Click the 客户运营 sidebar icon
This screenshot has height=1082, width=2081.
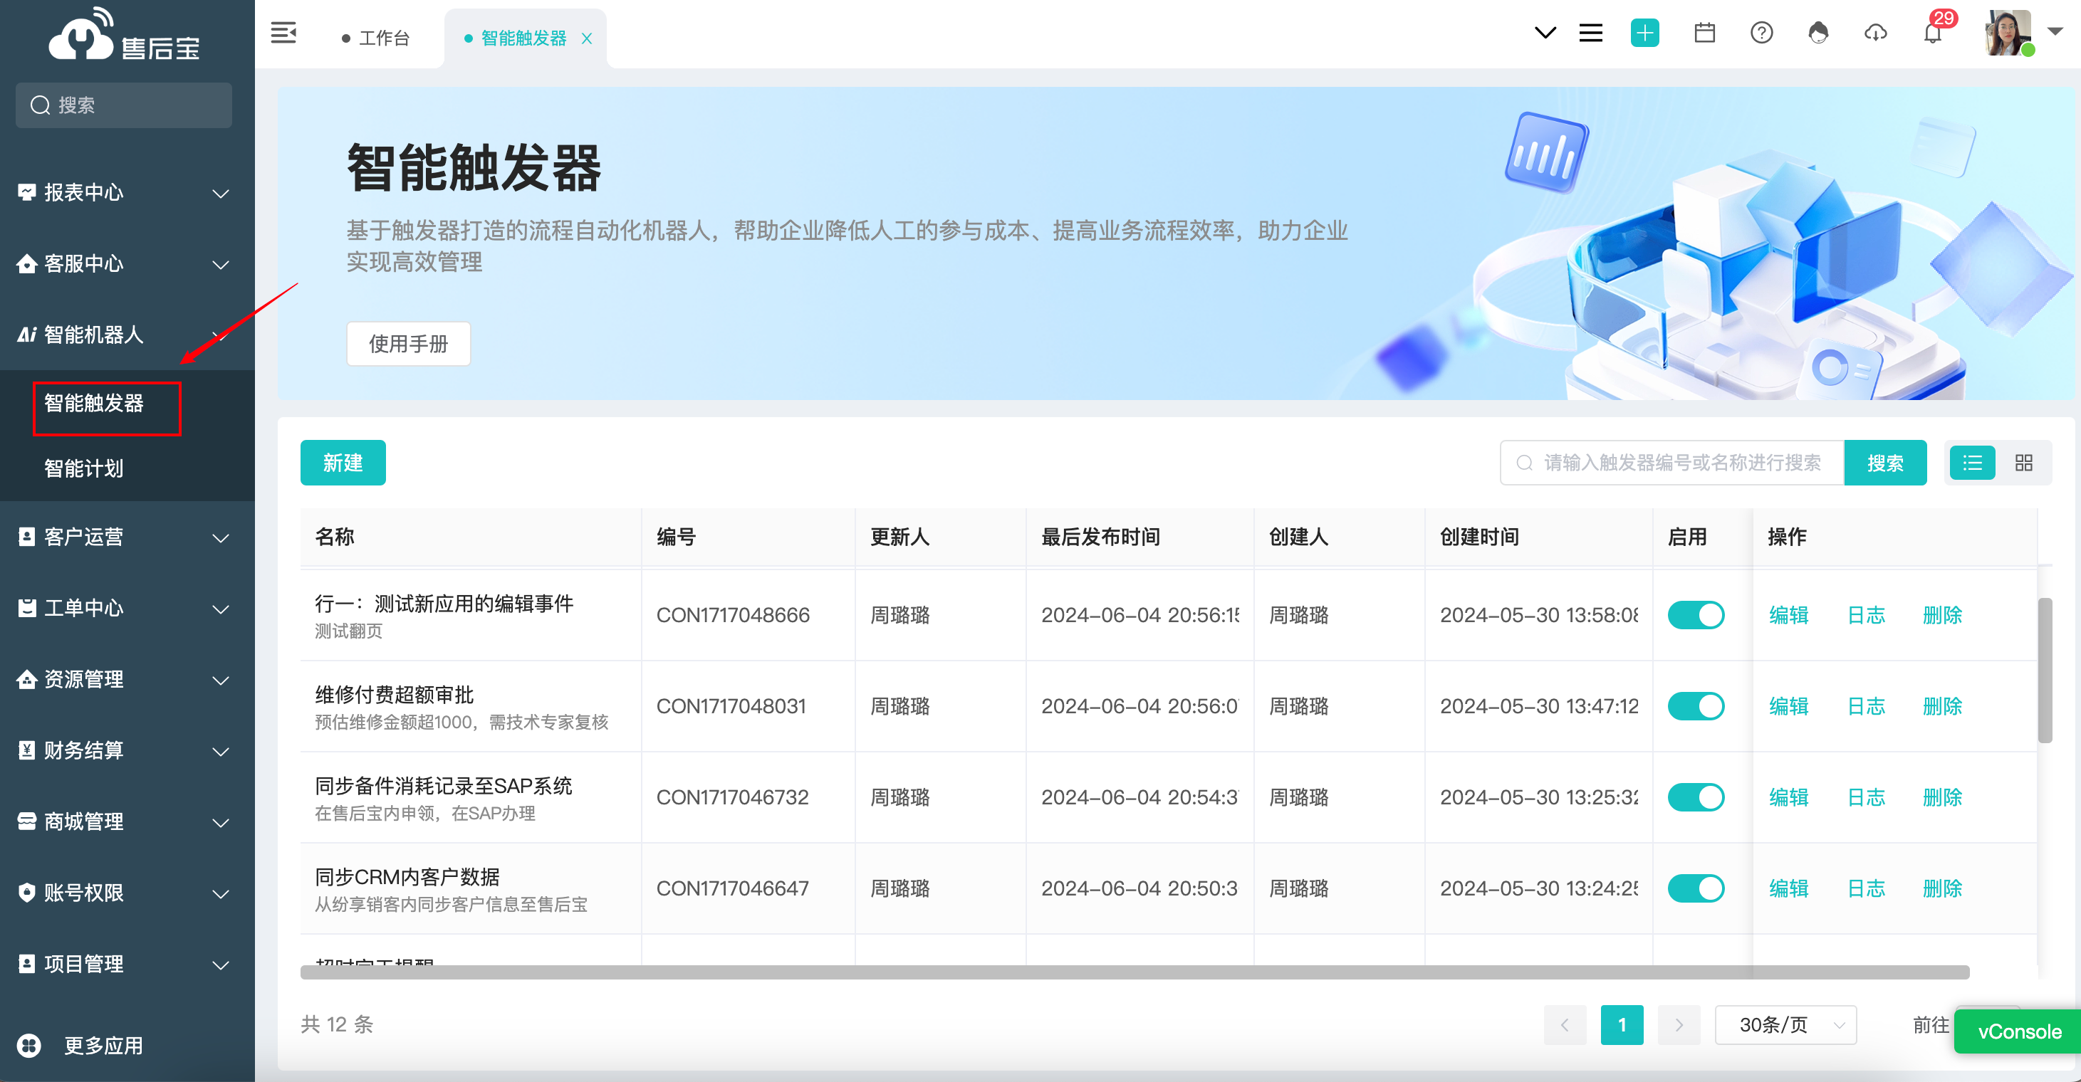click(x=26, y=537)
